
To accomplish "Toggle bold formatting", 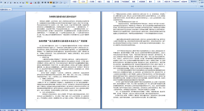I will click(x=5, y=3).
